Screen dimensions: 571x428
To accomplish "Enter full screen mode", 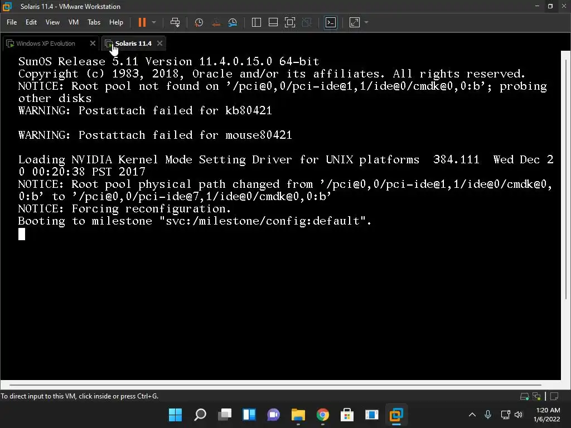I will (290, 22).
